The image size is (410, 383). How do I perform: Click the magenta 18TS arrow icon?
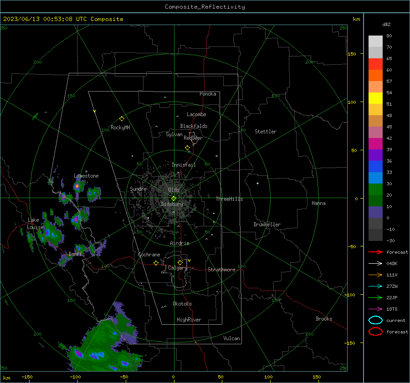click(x=375, y=309)
